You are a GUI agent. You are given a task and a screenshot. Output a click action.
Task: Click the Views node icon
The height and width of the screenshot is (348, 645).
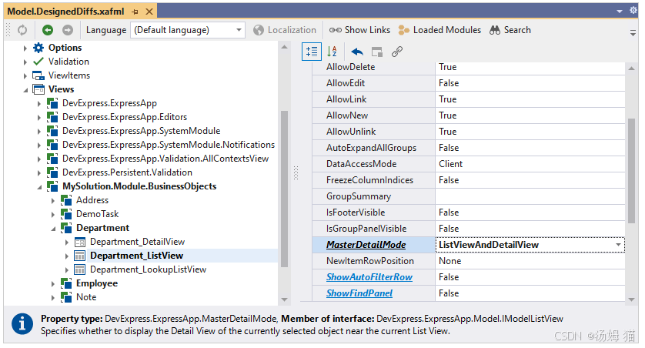38,89
